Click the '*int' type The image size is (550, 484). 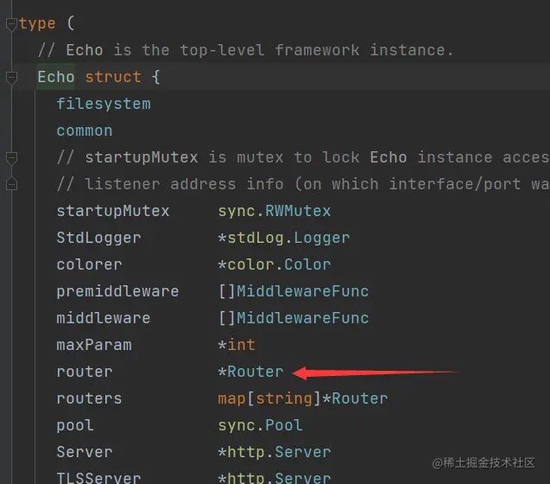(x=237, y=345)
